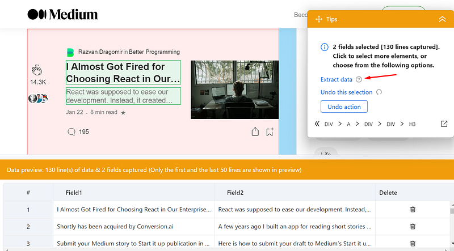Open the 195 comments bubble icon
The image size is (454, 251).
(72, 132)
